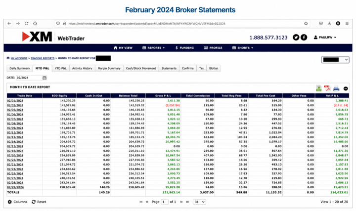Follow My Account breadcrumb link

[x=19, y=58]
